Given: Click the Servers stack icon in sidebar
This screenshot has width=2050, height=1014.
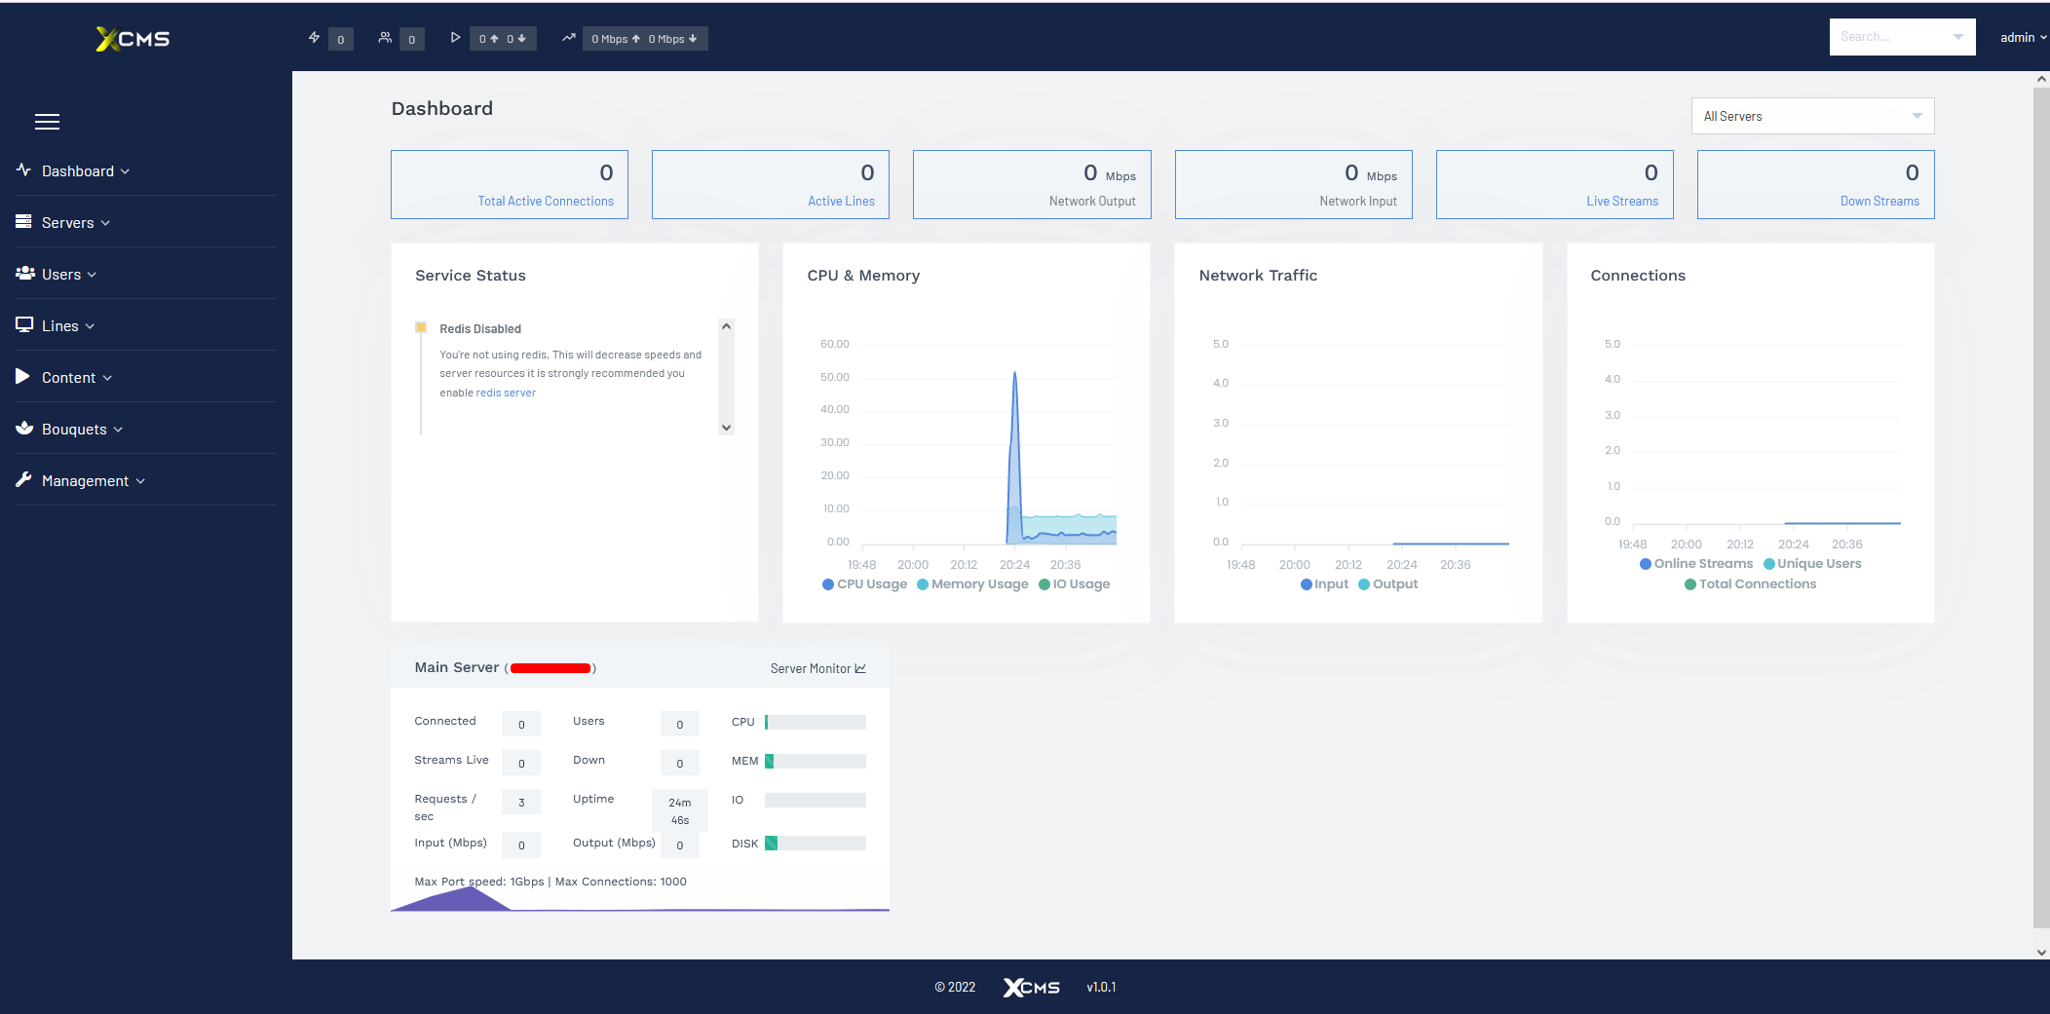Looking at the screenshot, I should pyautogui.click(x=24, y=222).
